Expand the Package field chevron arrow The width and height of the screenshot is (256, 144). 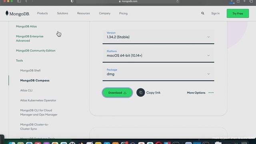point(208,74)
